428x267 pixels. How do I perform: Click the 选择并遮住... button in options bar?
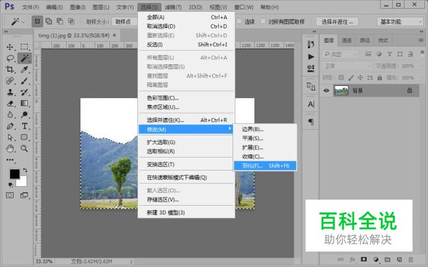pyautogui.click(x=337, y=22)
